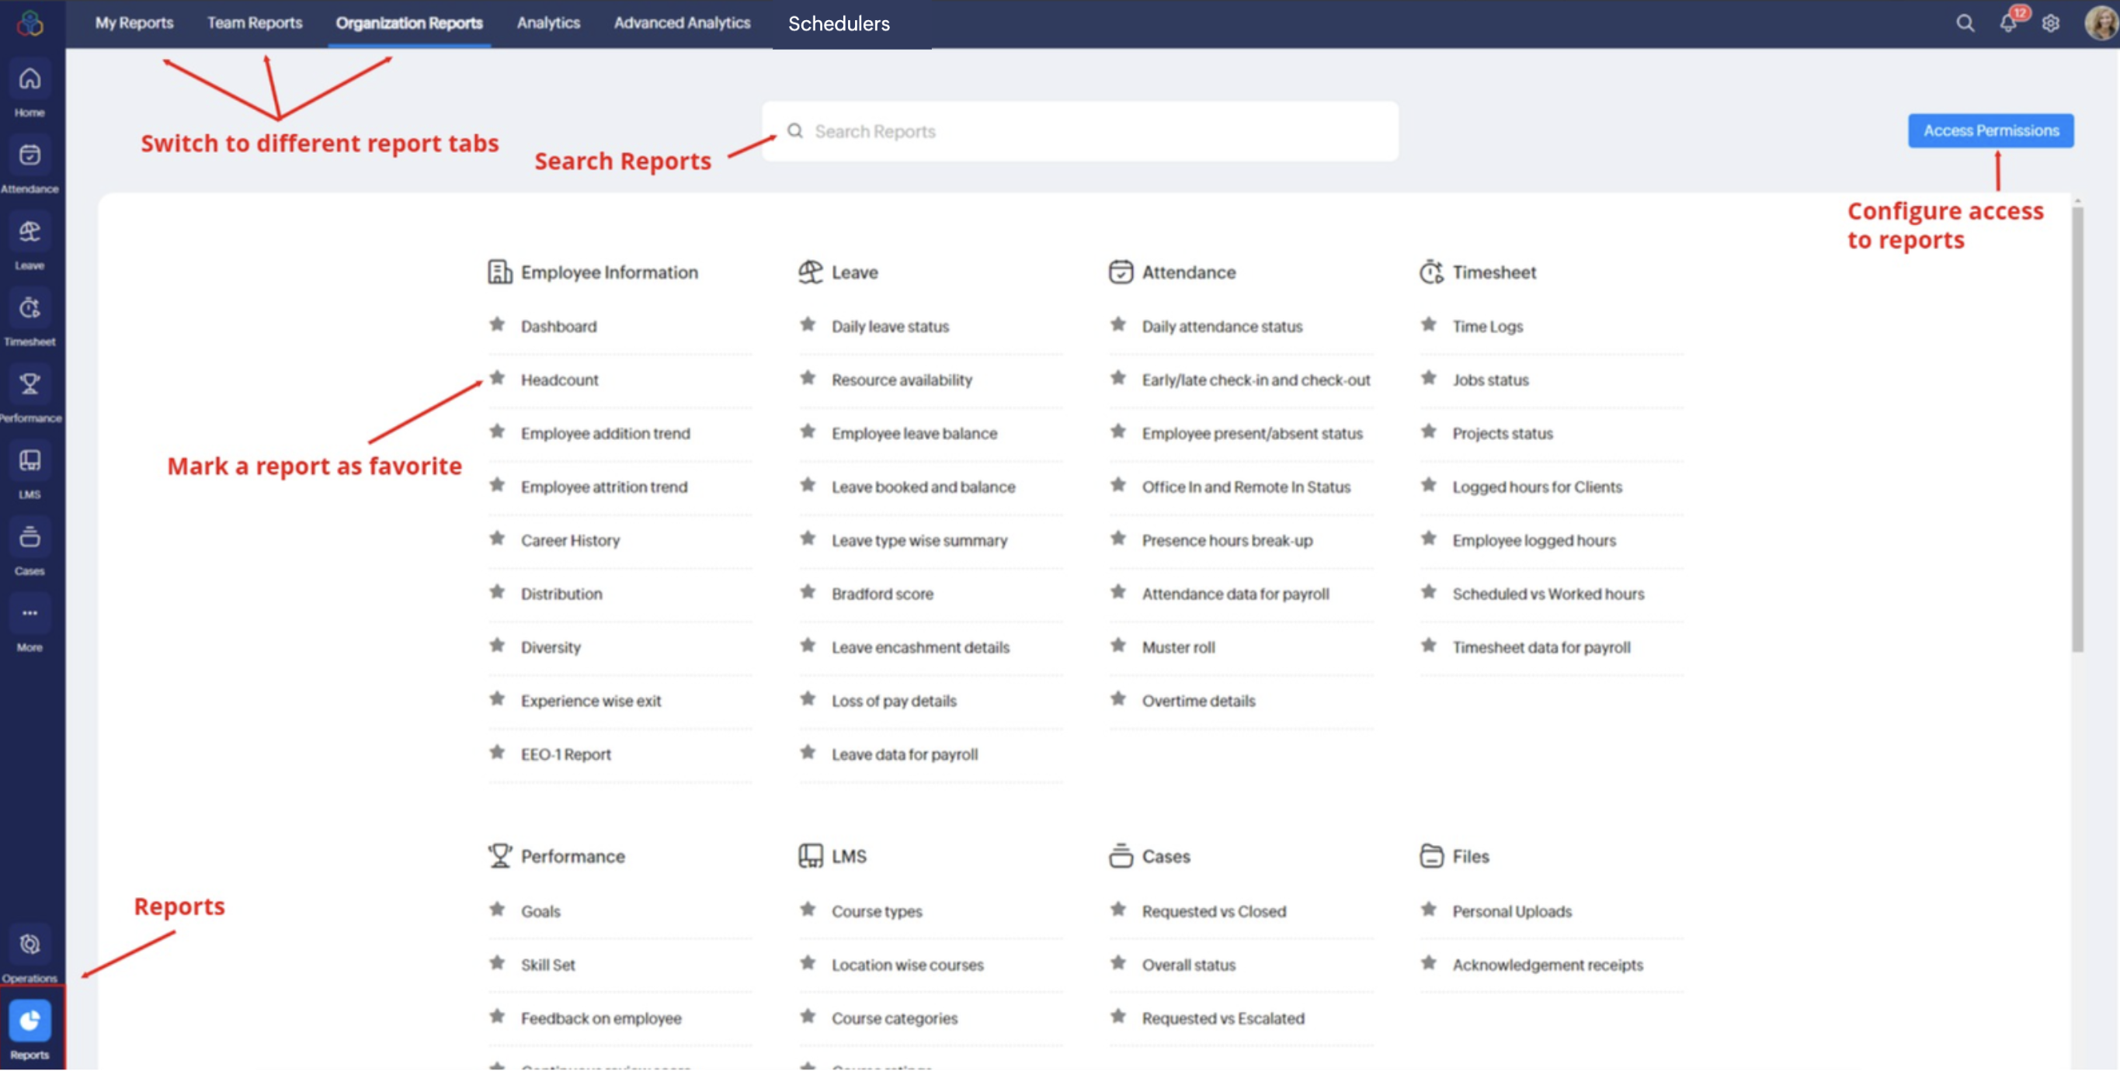2120x1071 pixels.
Task: Click the Access Permissions button
Action: click(x=1990, y=131)
